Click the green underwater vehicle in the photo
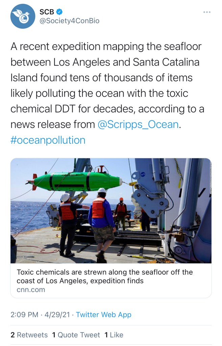This screenshot has height=346, width=222. pos(78,181)
